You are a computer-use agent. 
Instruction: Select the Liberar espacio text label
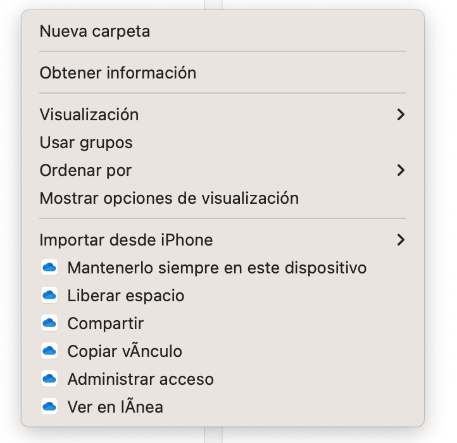(x=126, y=296)
